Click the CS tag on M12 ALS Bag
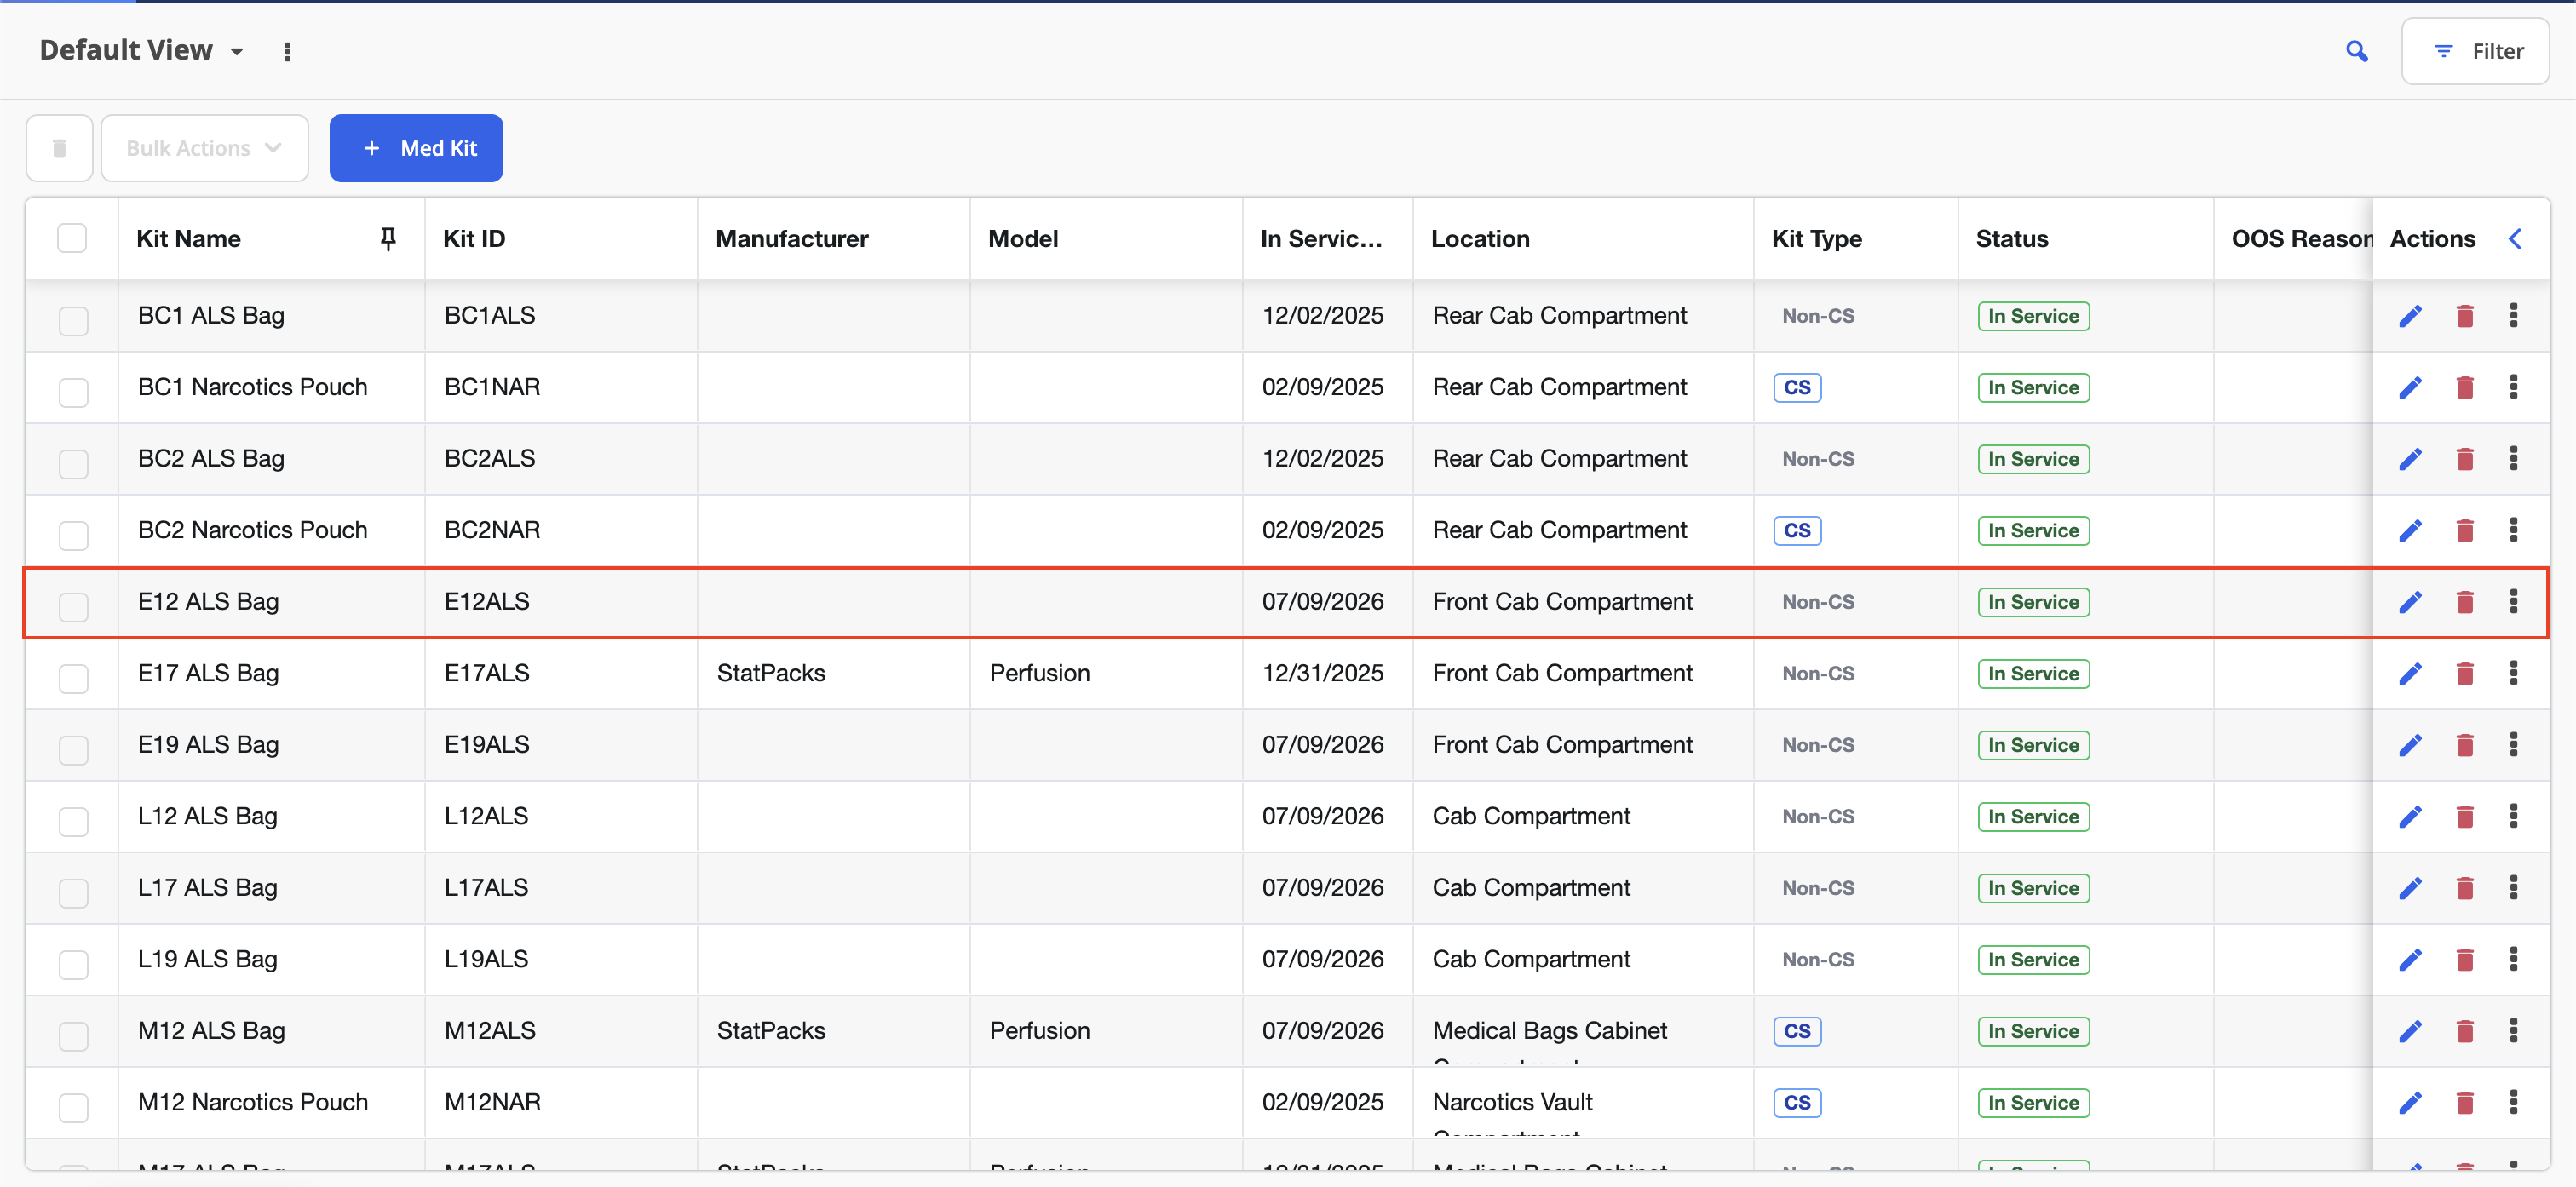This screenshot has height=1187, width=2576. click(1797, 1031)
